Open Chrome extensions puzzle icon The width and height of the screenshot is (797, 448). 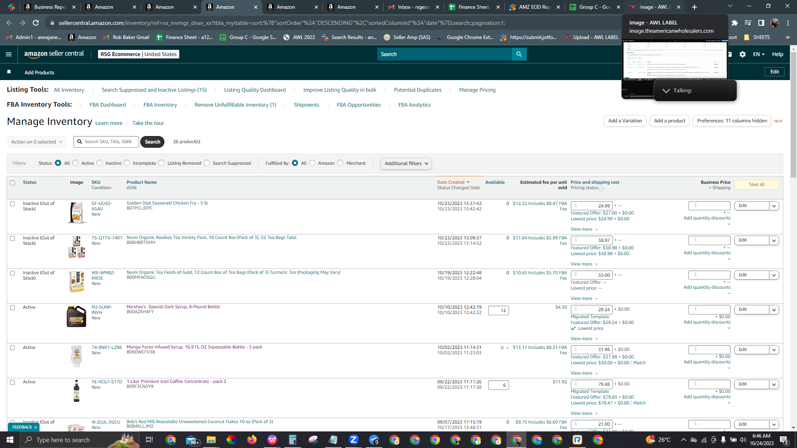pos(735,23)
